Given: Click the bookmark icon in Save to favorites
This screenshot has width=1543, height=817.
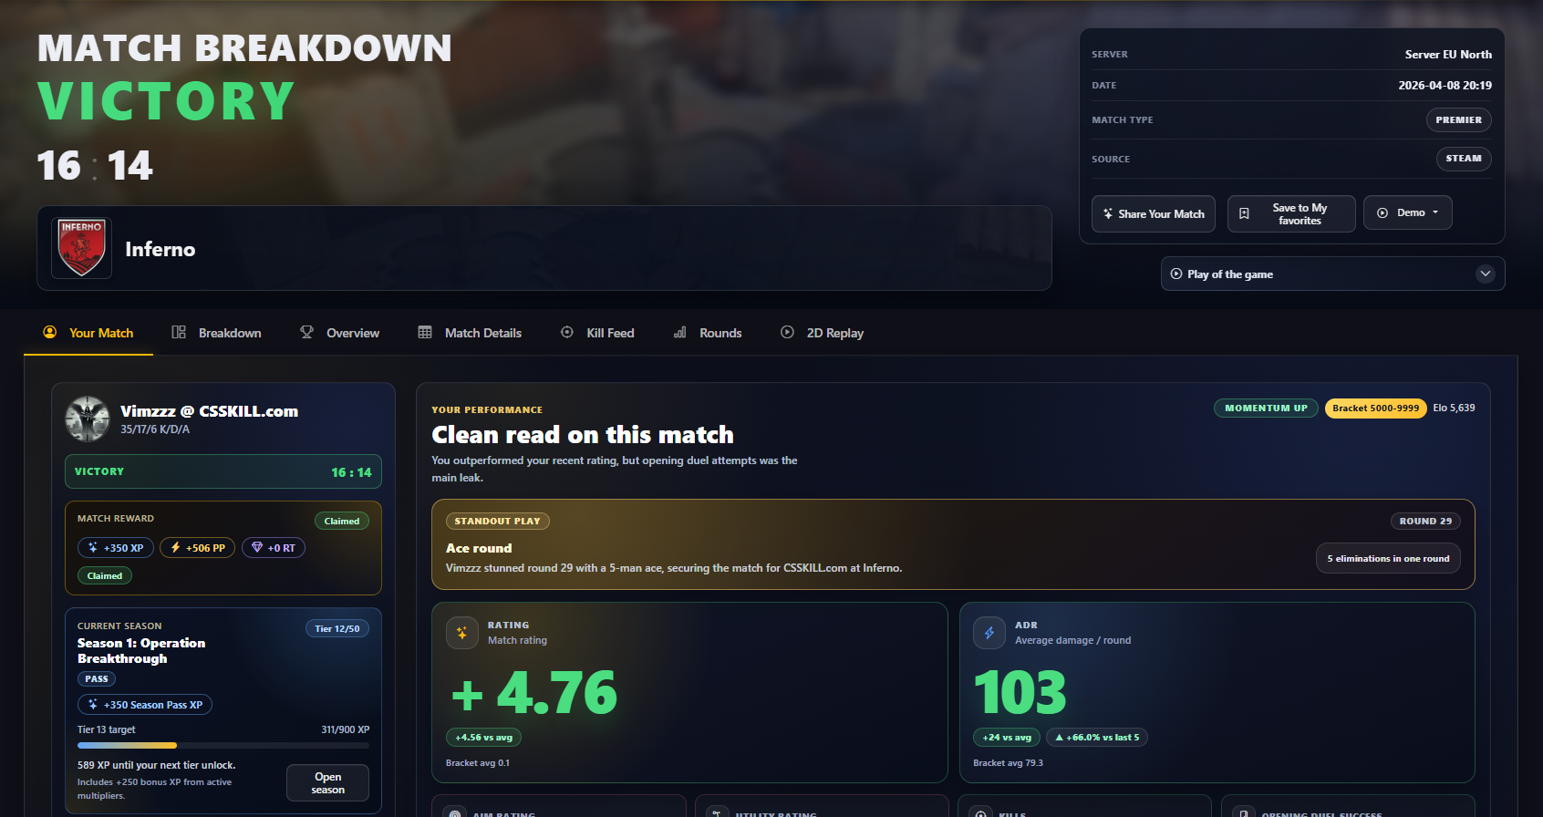Looking at the screenshot, I should 1244,213.
